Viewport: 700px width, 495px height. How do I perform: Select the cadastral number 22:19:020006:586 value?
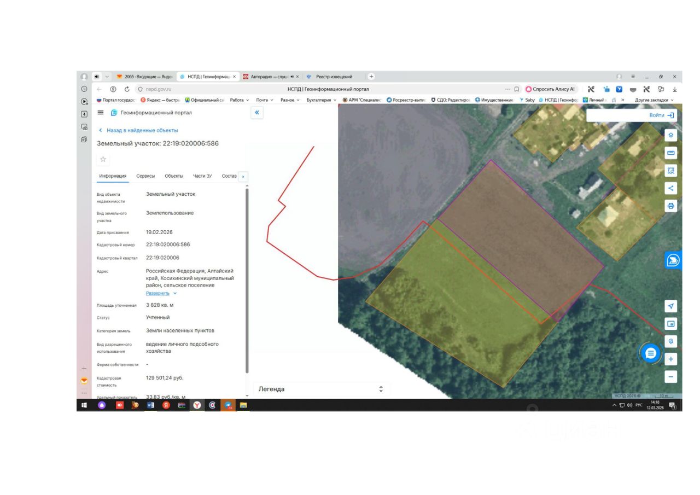168,244
